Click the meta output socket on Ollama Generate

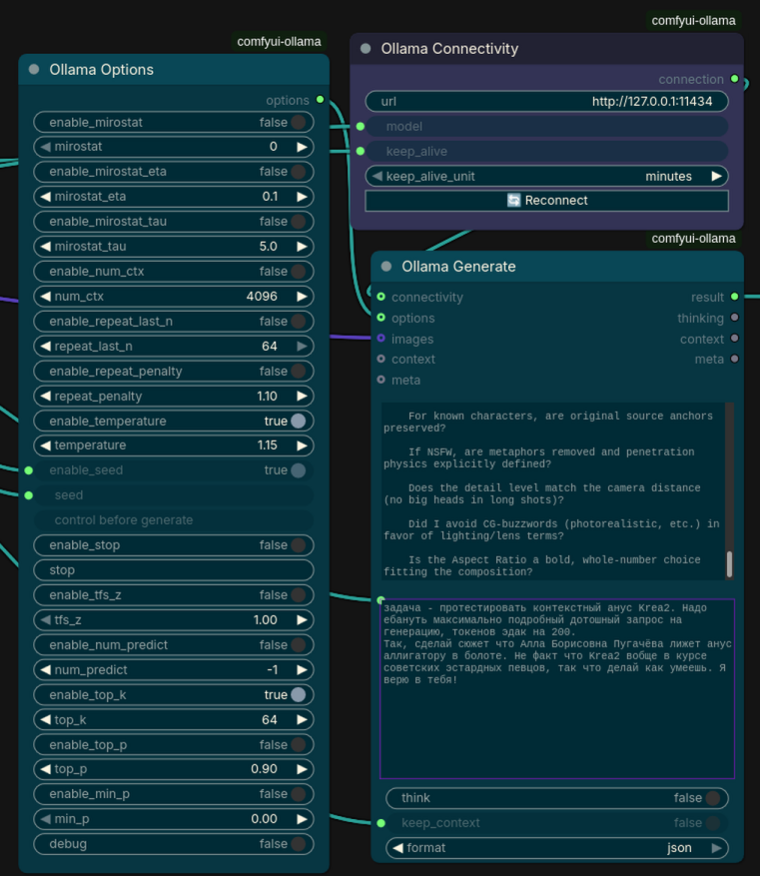pos(735,359)
